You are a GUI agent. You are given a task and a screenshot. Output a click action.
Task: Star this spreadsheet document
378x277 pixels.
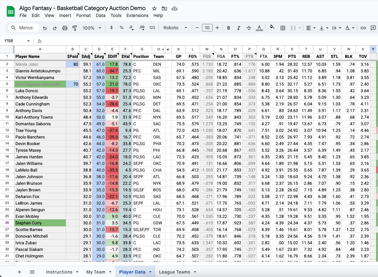point(154,8)
